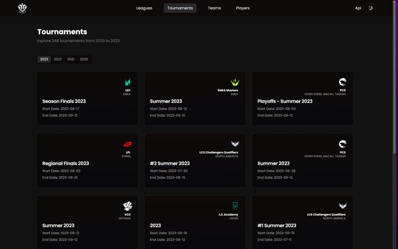Open EMEA Masters Summer 2023 tournament title

pyautogui.click(x=166, y=101)
